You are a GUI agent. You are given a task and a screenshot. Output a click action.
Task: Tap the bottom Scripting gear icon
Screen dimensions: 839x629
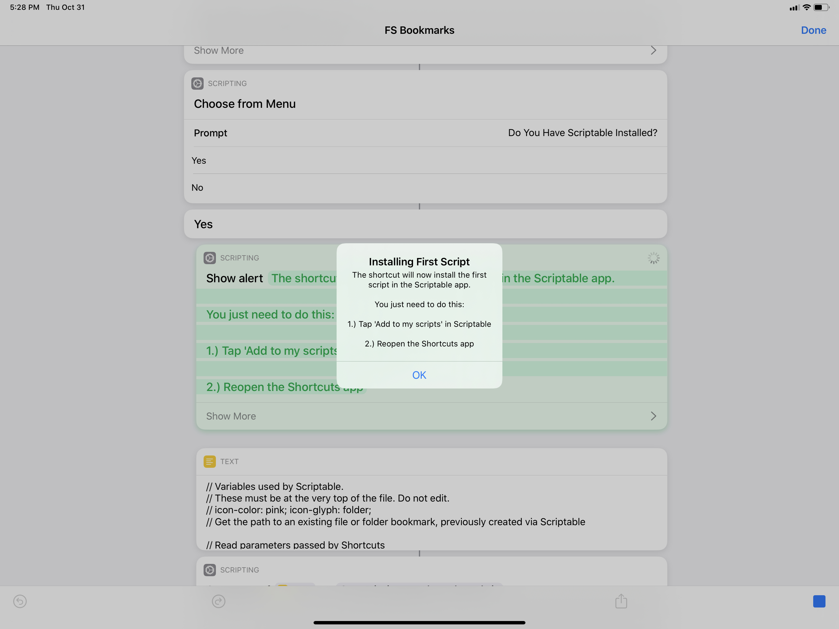(x=210, y=570)
